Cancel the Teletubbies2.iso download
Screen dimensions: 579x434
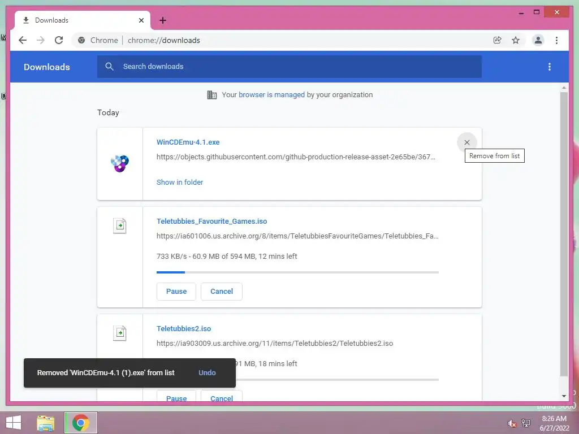[x=222, y=397]
